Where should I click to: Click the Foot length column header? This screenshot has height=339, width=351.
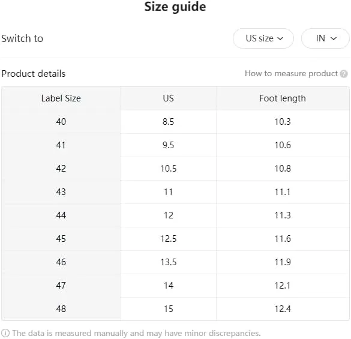pos(283,98)
